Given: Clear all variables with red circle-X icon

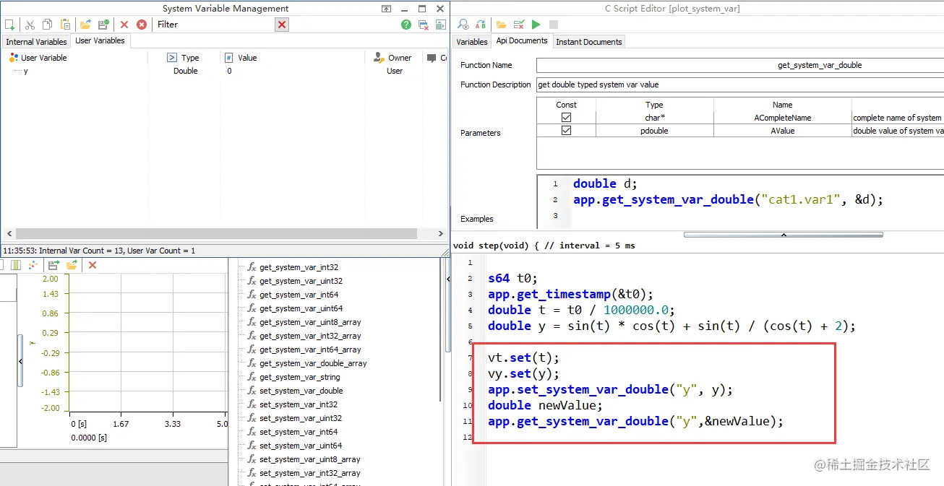Looking at the screenshot, I should [142, 25].
